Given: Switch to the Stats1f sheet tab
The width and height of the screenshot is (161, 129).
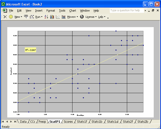Looking at the screenshot, I should point(82,122).
